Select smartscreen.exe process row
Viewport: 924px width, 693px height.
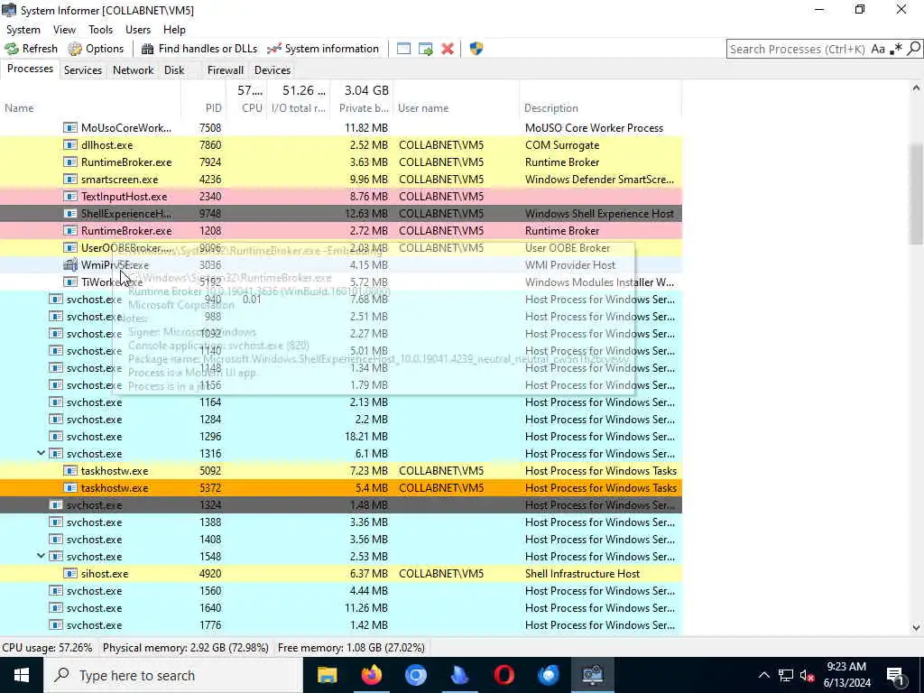coord(340,180)
